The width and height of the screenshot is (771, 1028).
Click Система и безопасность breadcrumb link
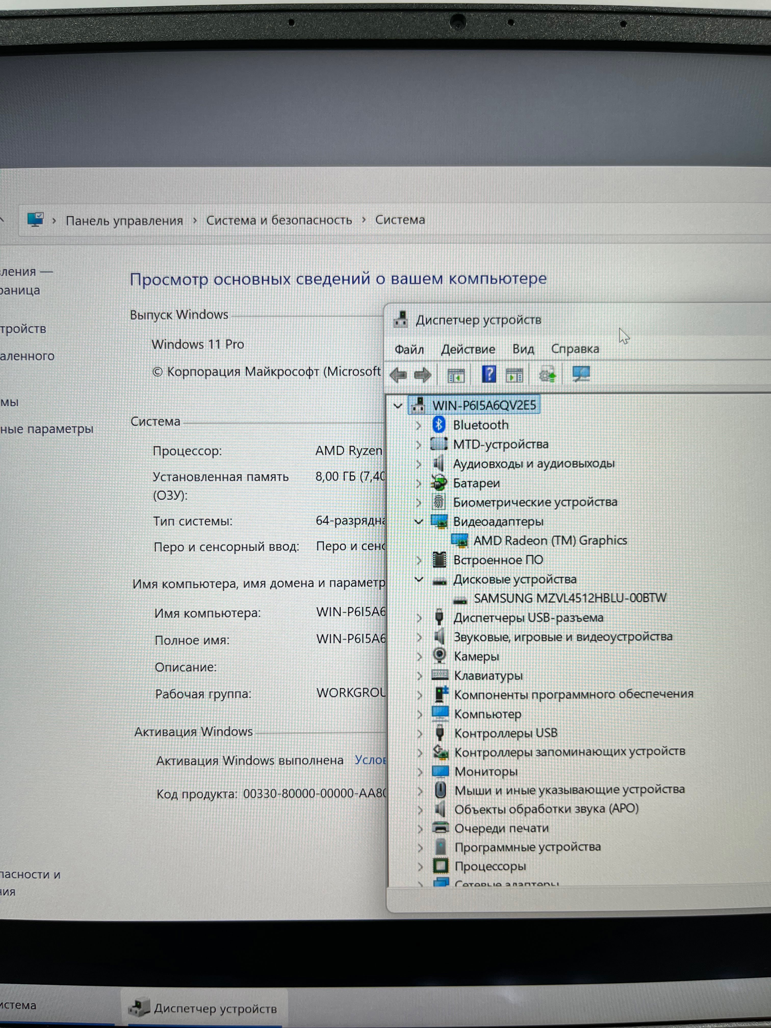point(279,220)
